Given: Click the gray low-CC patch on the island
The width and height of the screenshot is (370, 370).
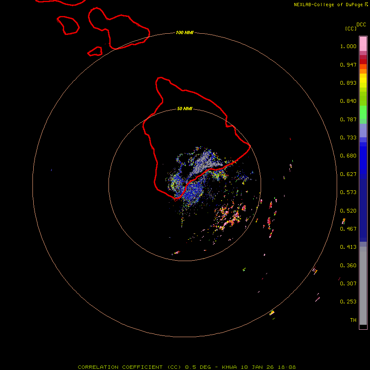Looking at the screenshot, I should pos(206,162).
